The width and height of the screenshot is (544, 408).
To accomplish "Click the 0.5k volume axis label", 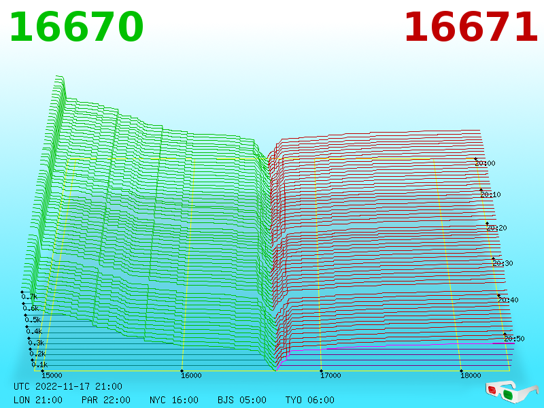I will tap(33, 320).
